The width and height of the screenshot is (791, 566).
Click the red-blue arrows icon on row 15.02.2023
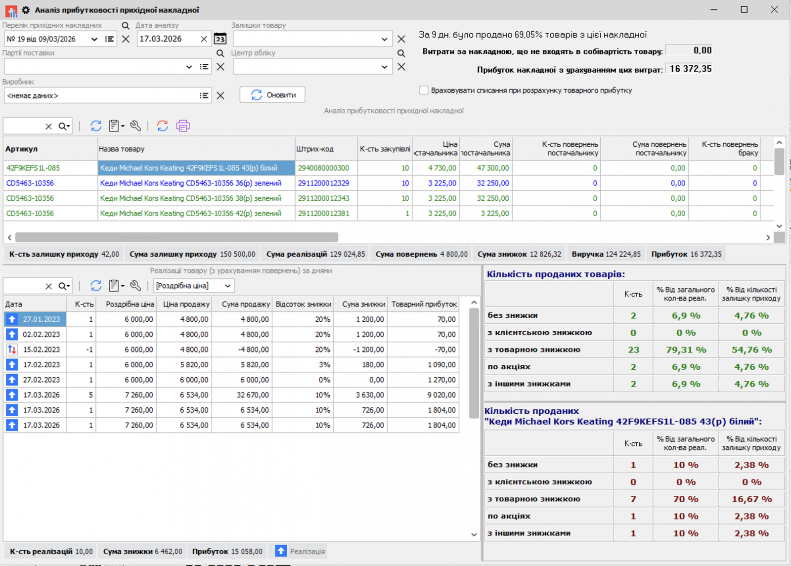click(x=11, y=349)
